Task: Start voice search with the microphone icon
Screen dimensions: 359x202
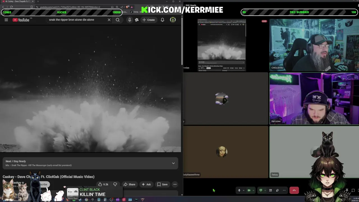Action: click(130, 20)
